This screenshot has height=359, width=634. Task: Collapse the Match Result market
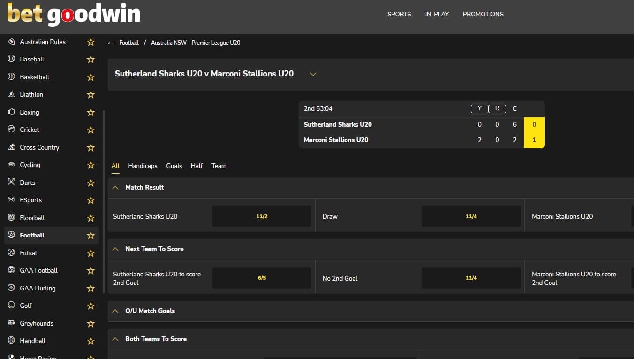coord(115,188)
